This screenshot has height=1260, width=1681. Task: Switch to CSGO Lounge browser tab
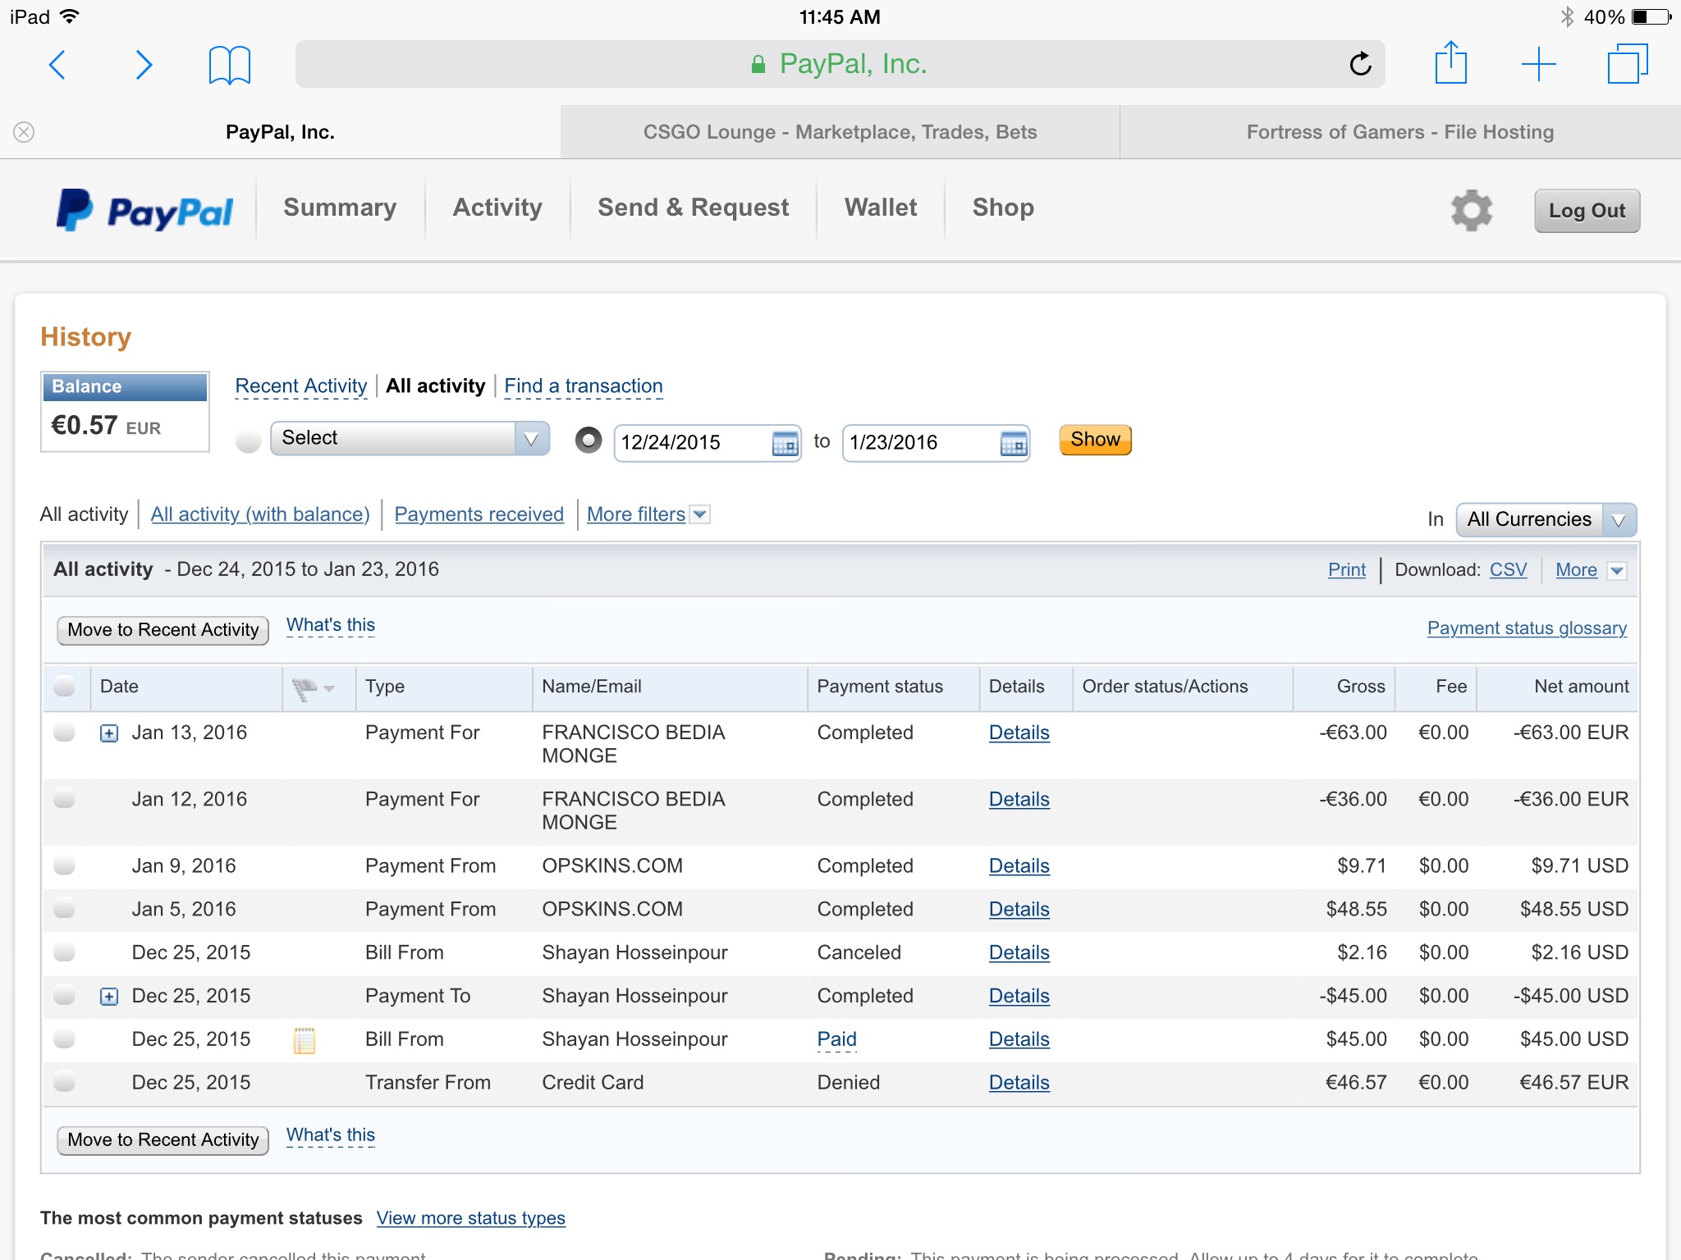840,132
